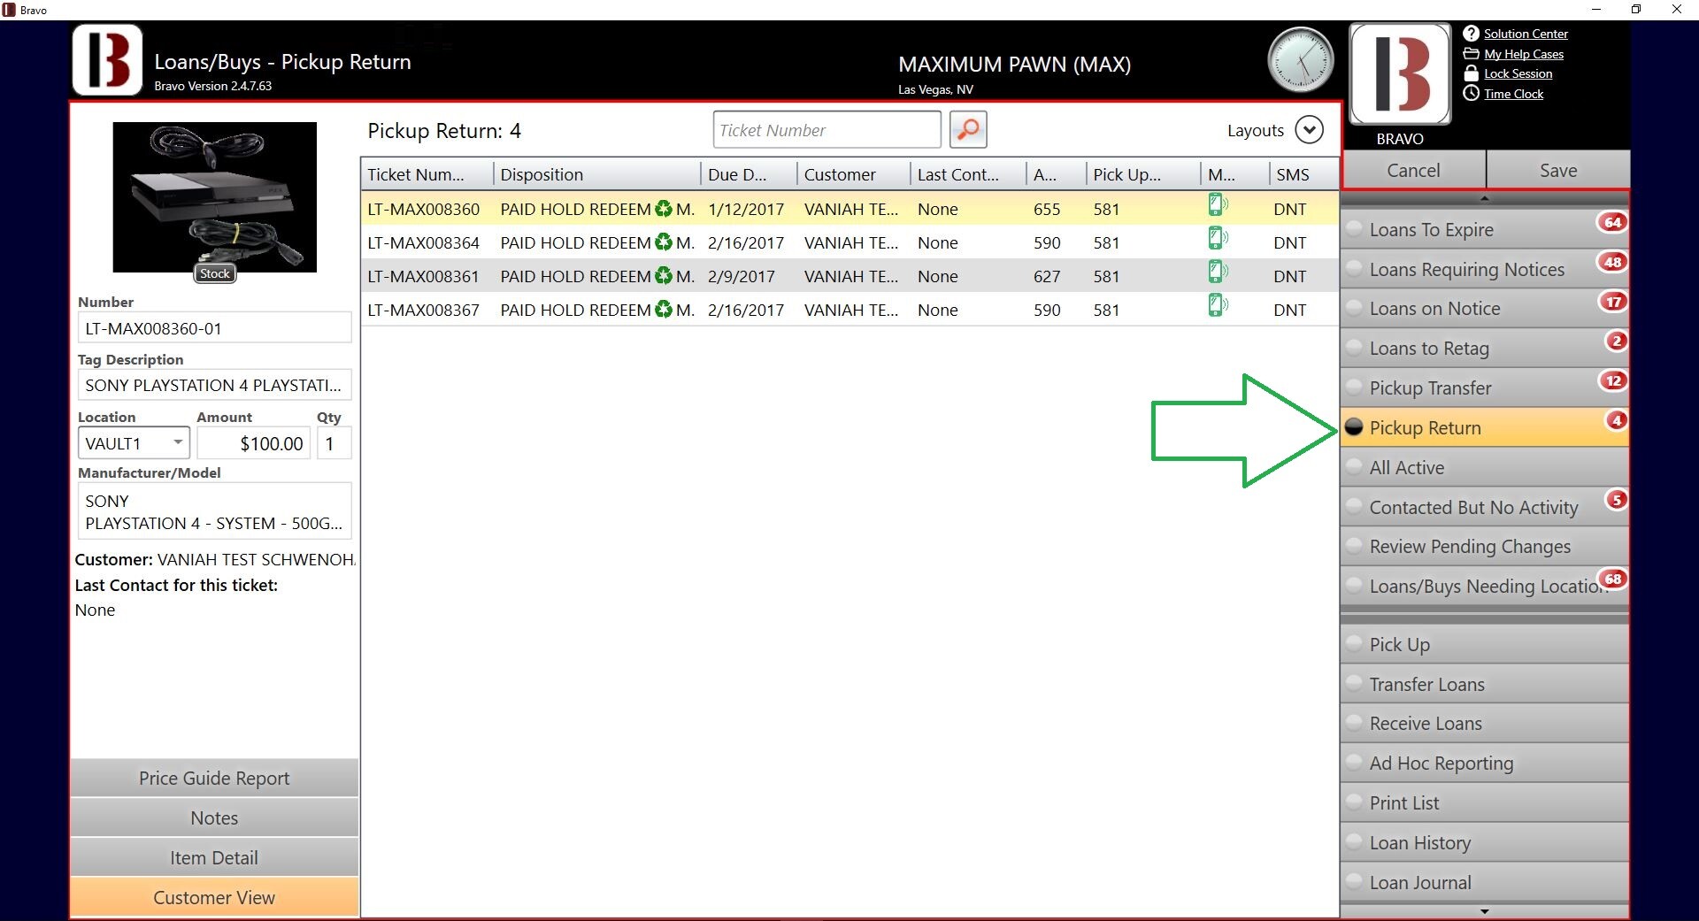Select the Loans To Expire radio option
Screen dimensions: 1699x921
1354,229
